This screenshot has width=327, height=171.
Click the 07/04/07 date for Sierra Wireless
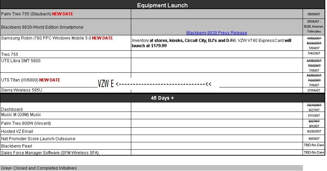[x=314, y=90]
